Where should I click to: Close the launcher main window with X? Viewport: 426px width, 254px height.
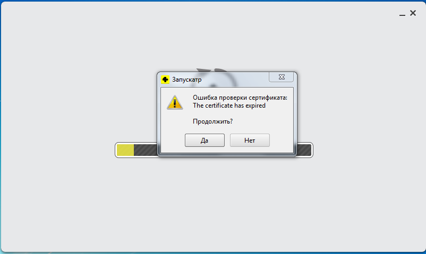(413, 13)
